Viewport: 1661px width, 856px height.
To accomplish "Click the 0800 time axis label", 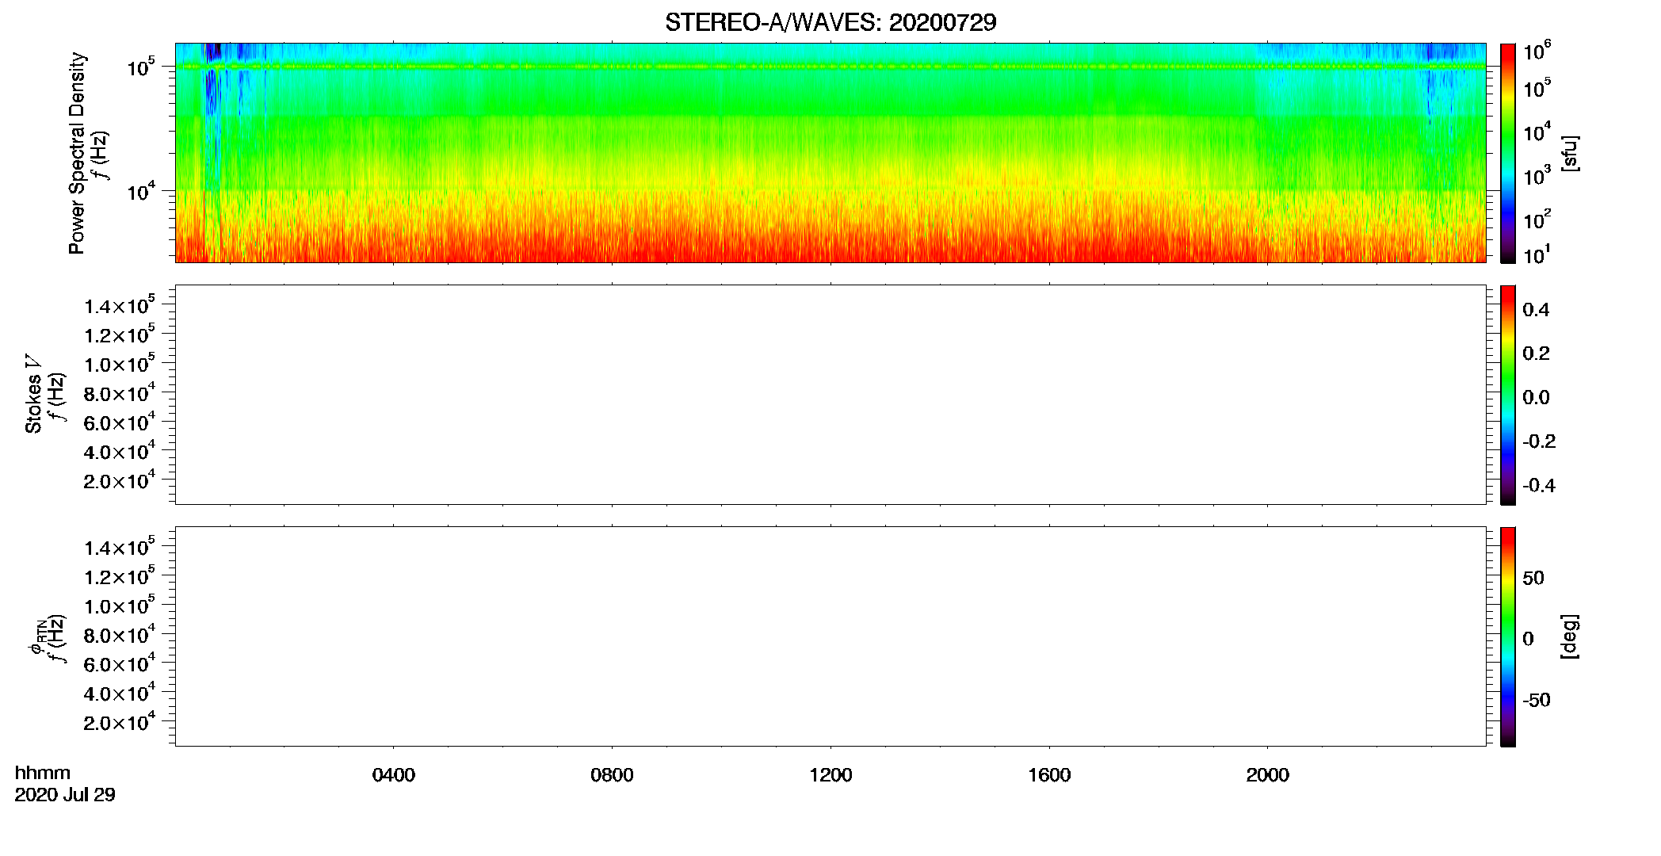I will click(612, 775).
